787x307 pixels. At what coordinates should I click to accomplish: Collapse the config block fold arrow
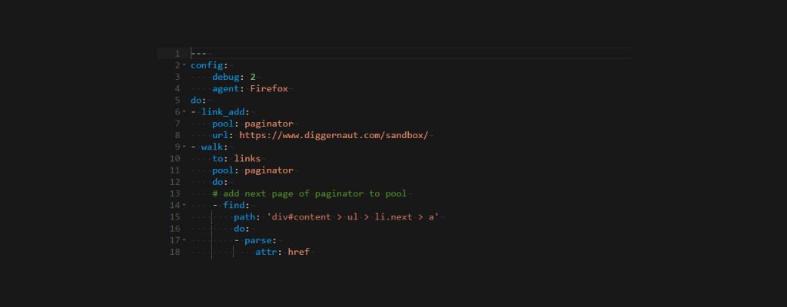coord(184,65)
